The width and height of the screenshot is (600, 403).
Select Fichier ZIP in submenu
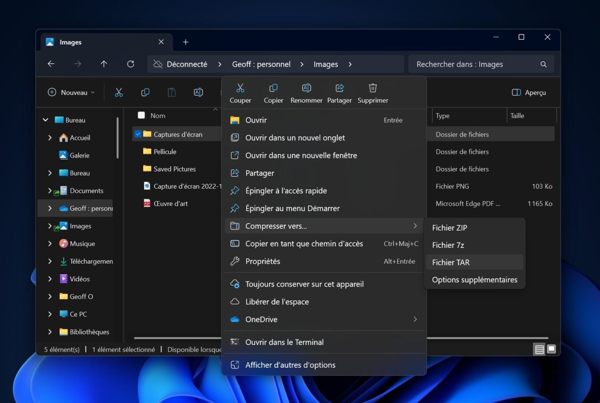475,228
